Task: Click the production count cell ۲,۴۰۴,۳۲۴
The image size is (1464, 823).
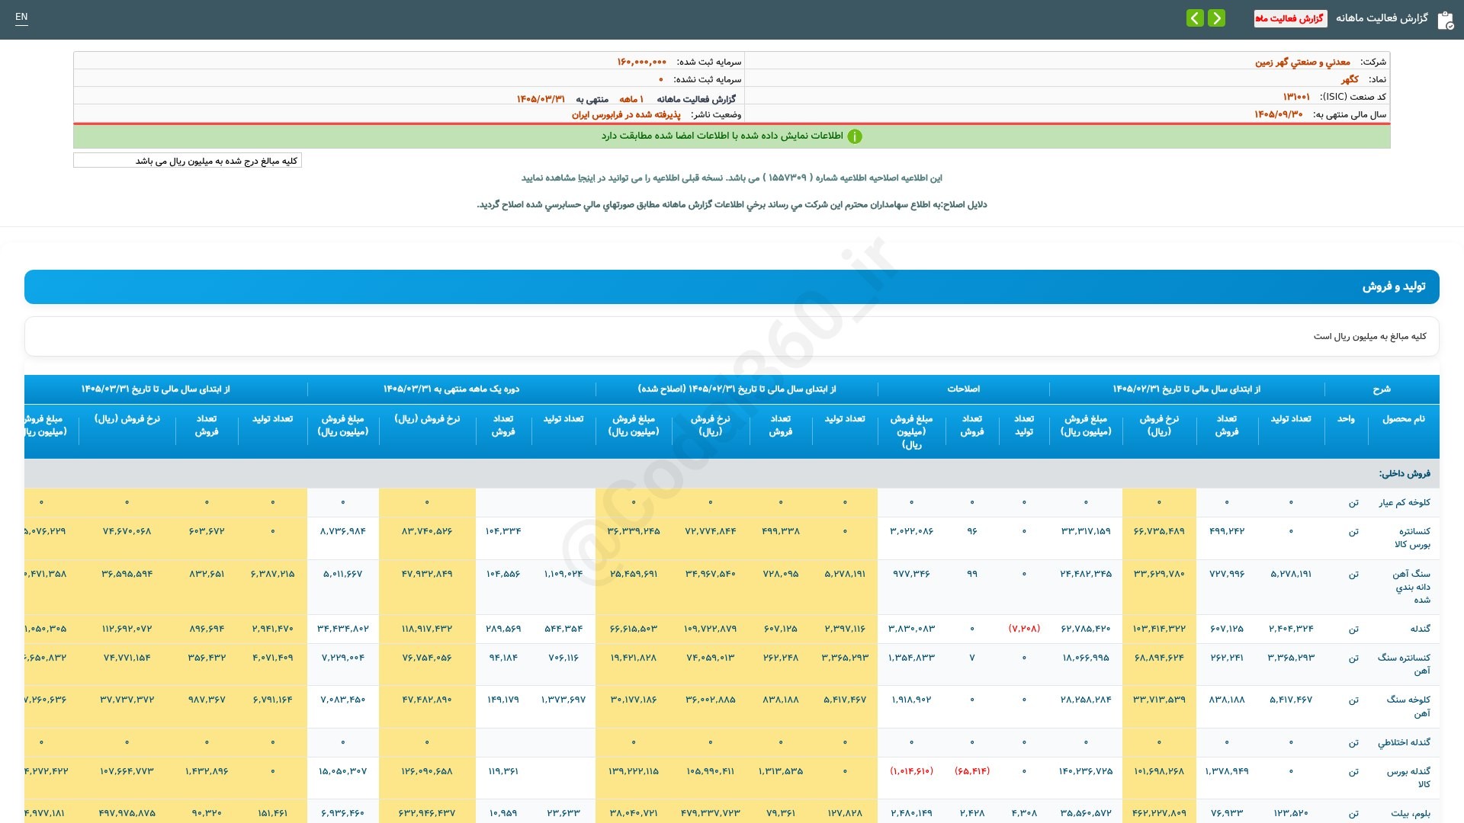Action: (1291, 629)
